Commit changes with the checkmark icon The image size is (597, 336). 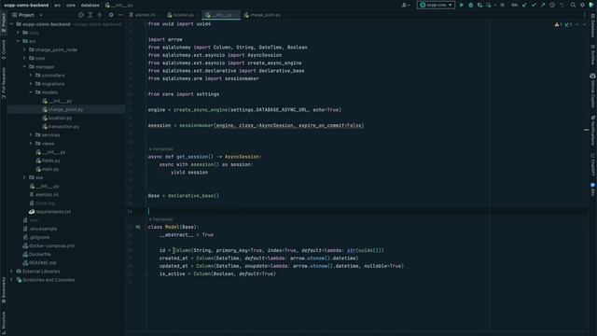534,5
